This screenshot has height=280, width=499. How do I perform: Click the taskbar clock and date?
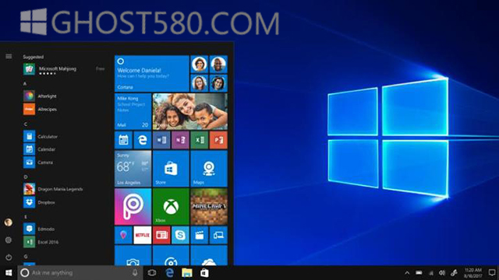[x=473, y=273]
